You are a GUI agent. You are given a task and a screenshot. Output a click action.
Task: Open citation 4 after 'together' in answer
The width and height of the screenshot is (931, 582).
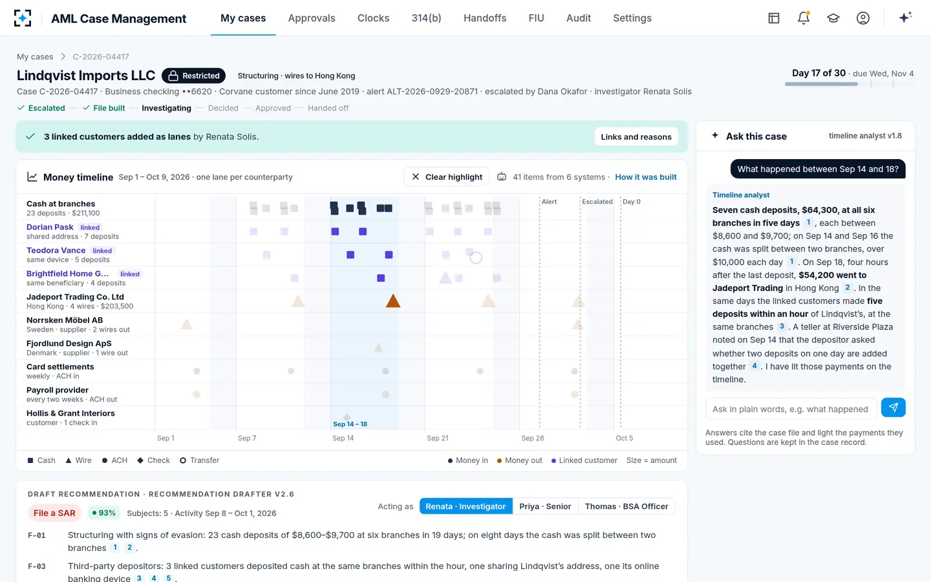(754, 366)
